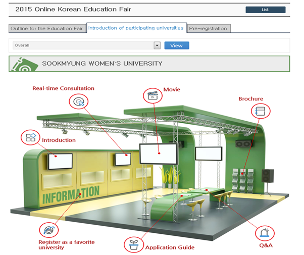The height and width of the screenshot is (255, 304).
Task: Click the 2015 Online Korean Education Fair heading
Action: [x=73, y=9]
